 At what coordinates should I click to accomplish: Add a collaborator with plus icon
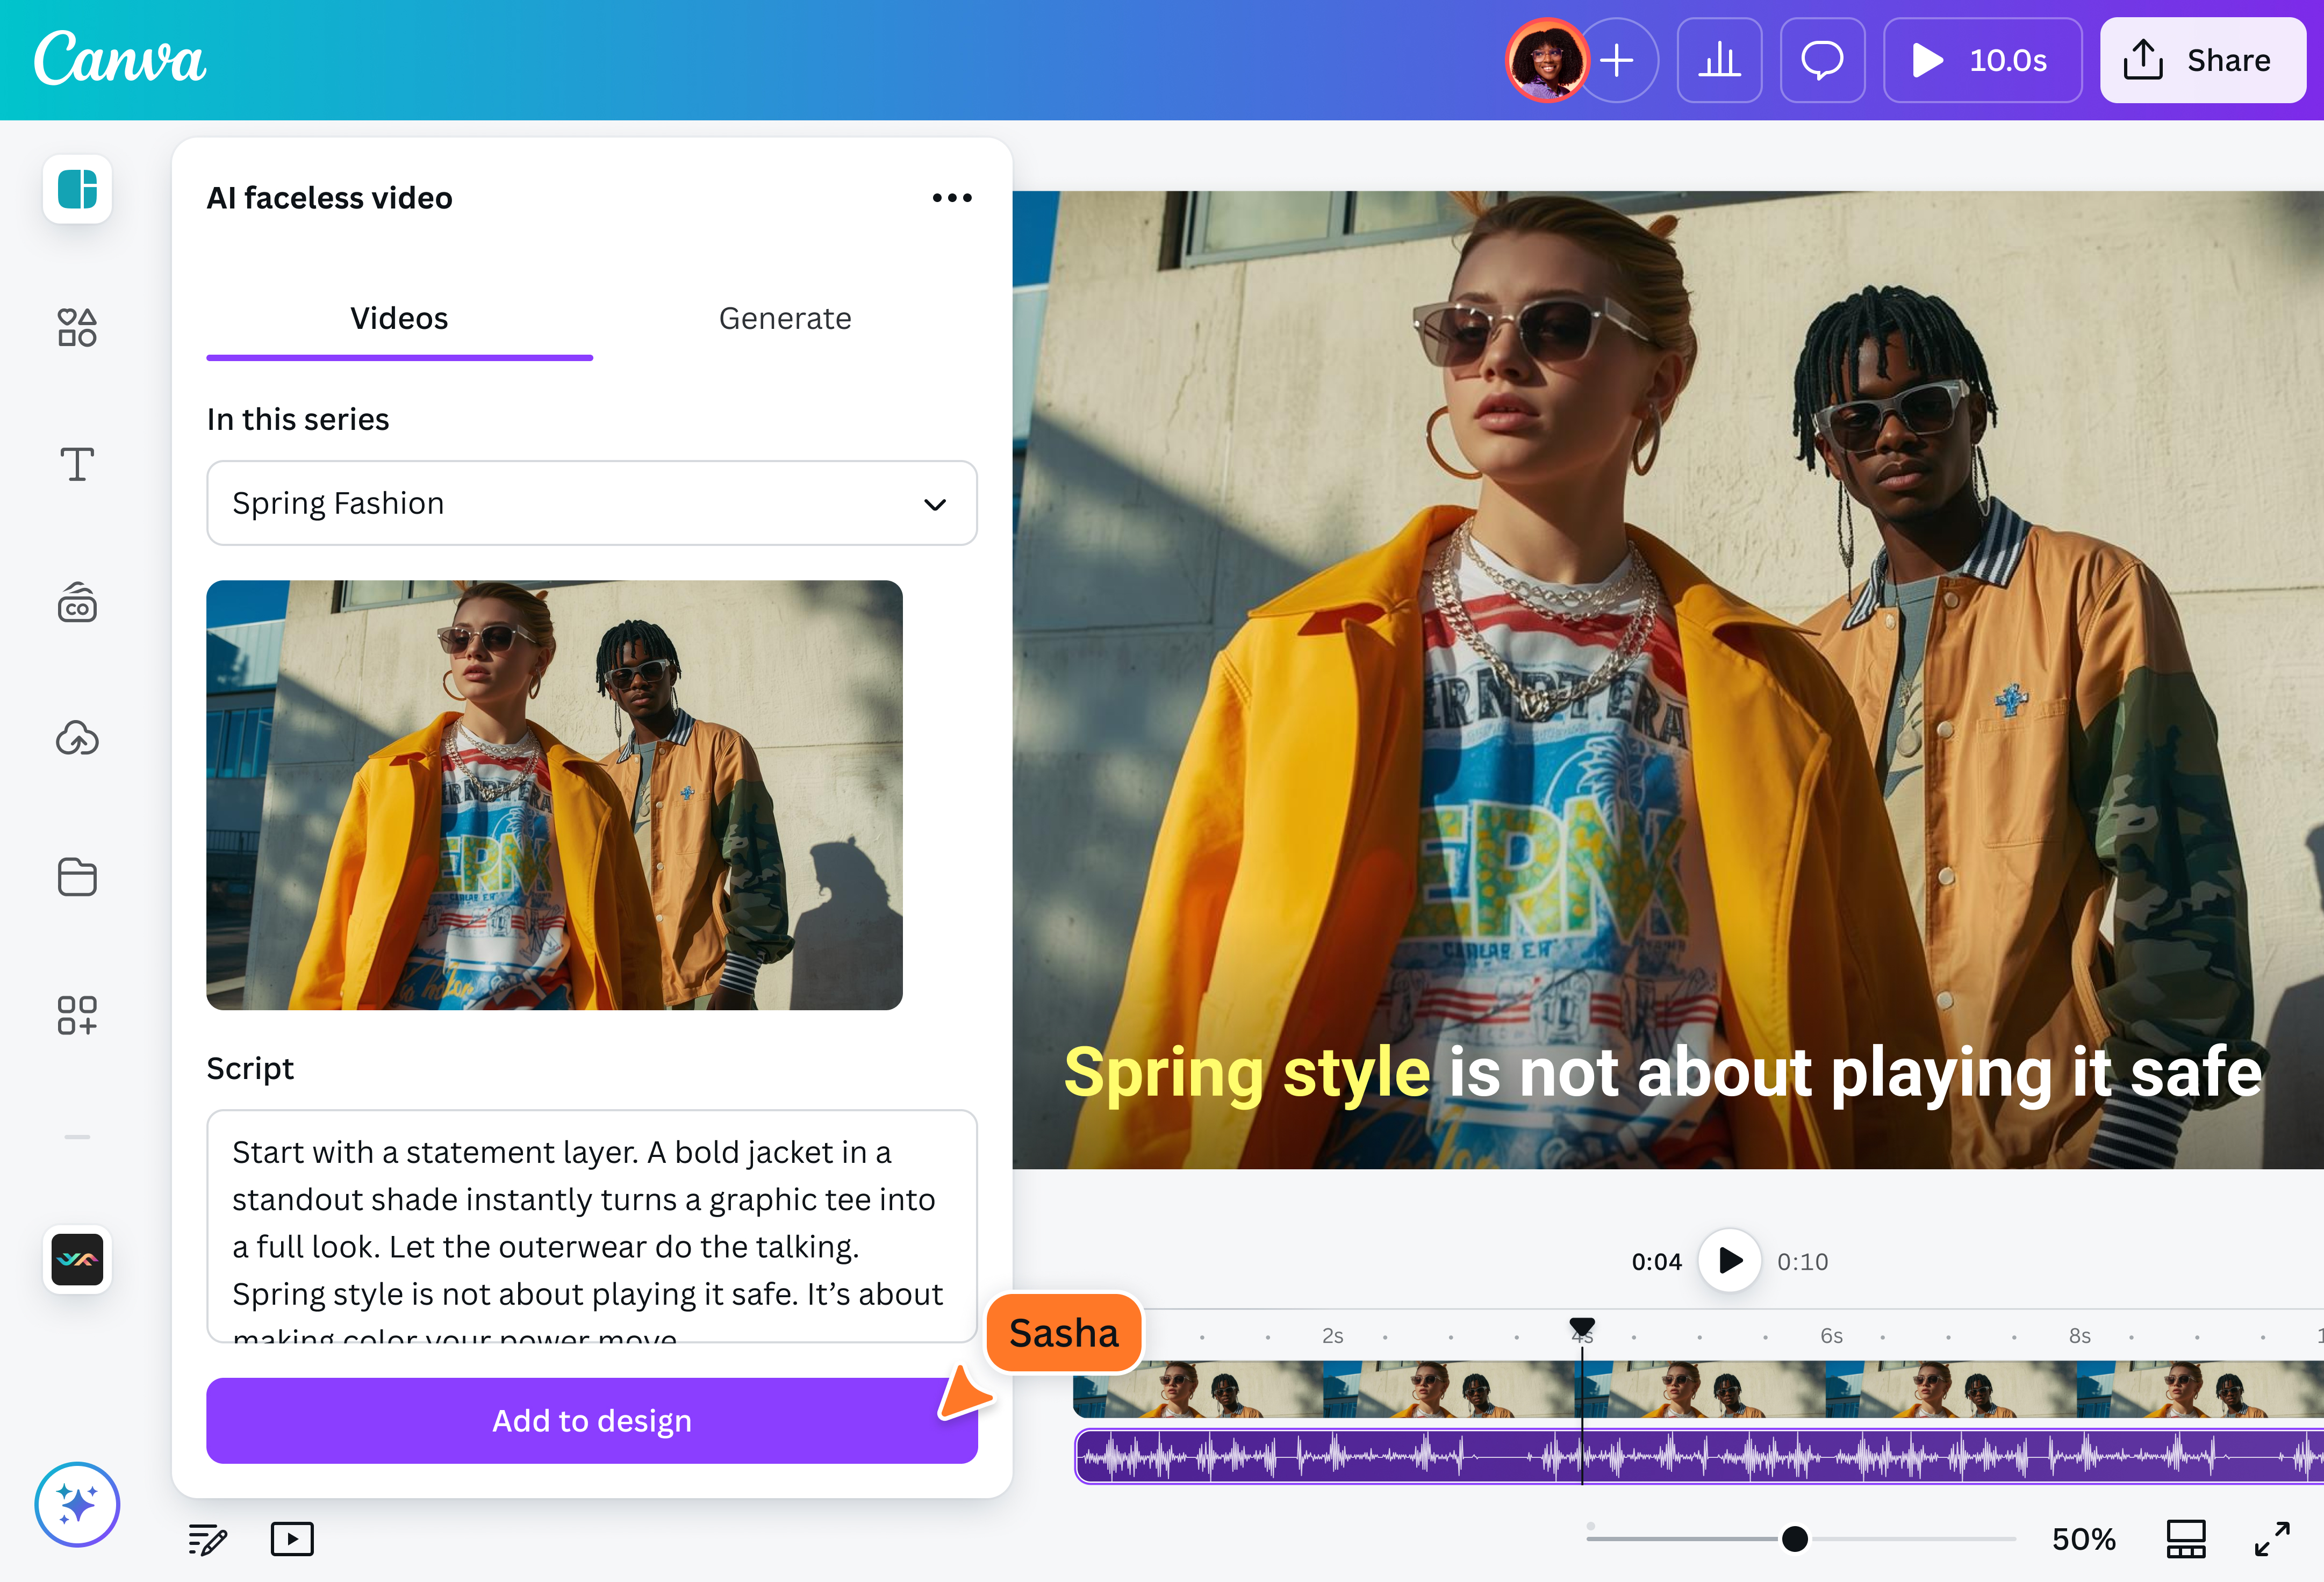(x=1617, y=60)
